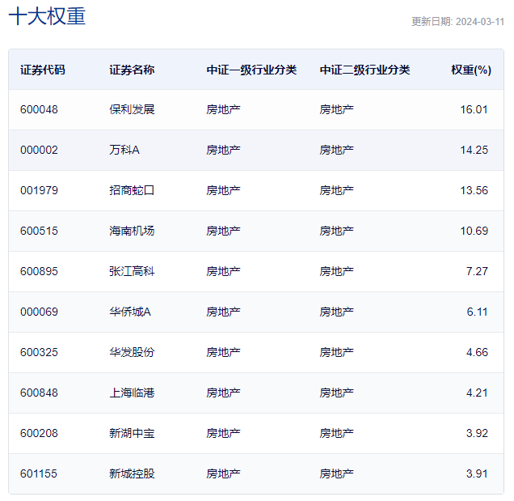Select security code 600048
Viewport: 514px width, 501px height.
39,109
